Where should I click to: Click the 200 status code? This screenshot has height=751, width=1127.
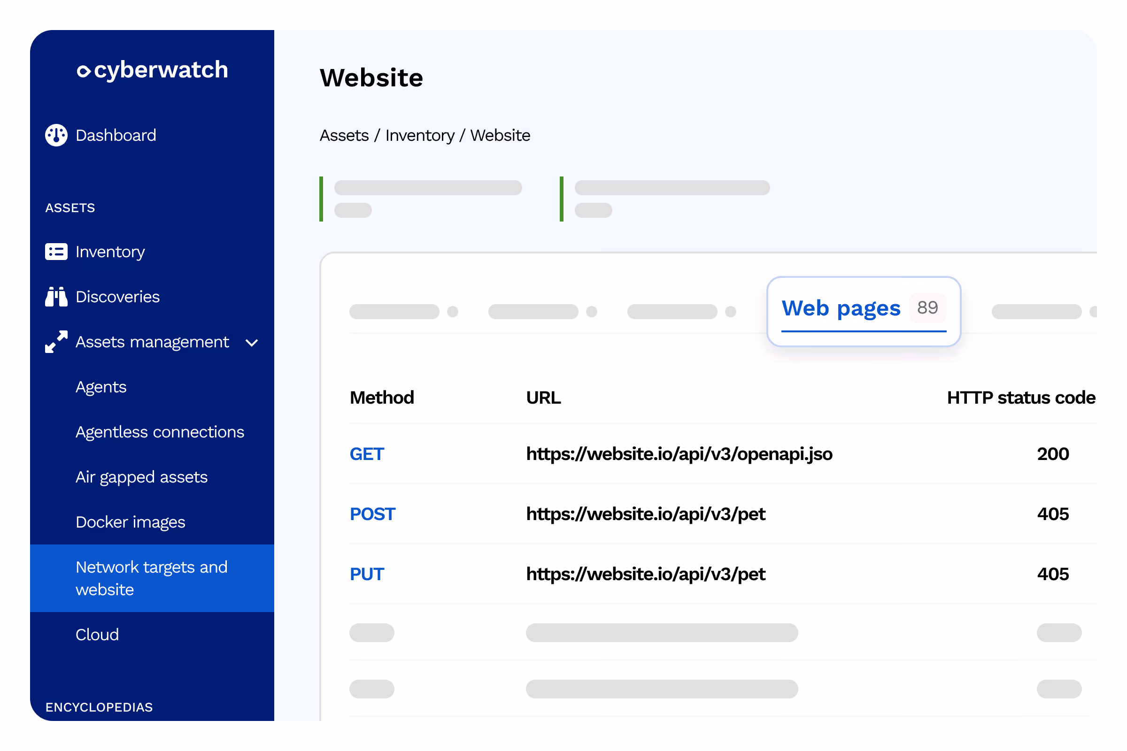pos(1053,454)
